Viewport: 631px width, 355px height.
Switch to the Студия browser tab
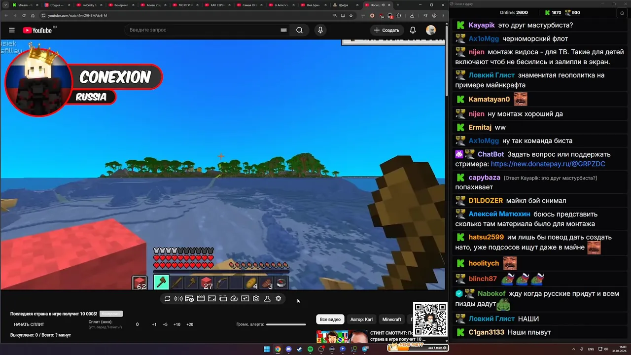(x=57, y=5)
